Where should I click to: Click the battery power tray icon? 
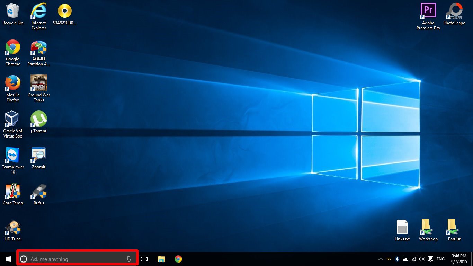(x=405, y=259)
